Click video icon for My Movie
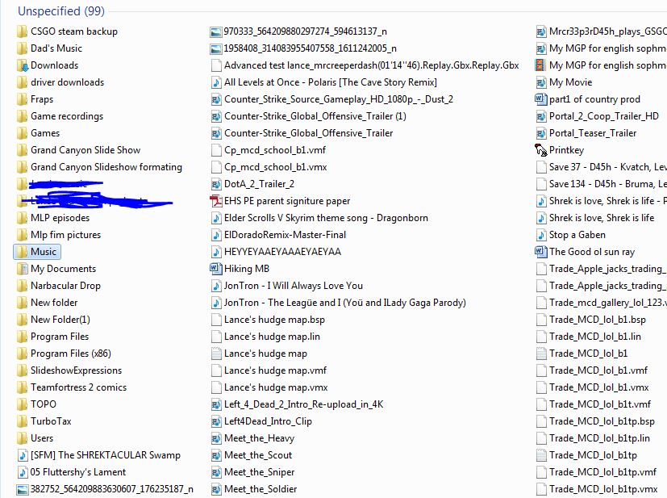The width and height of the screenshot is (667, 498). pos(541,82)
